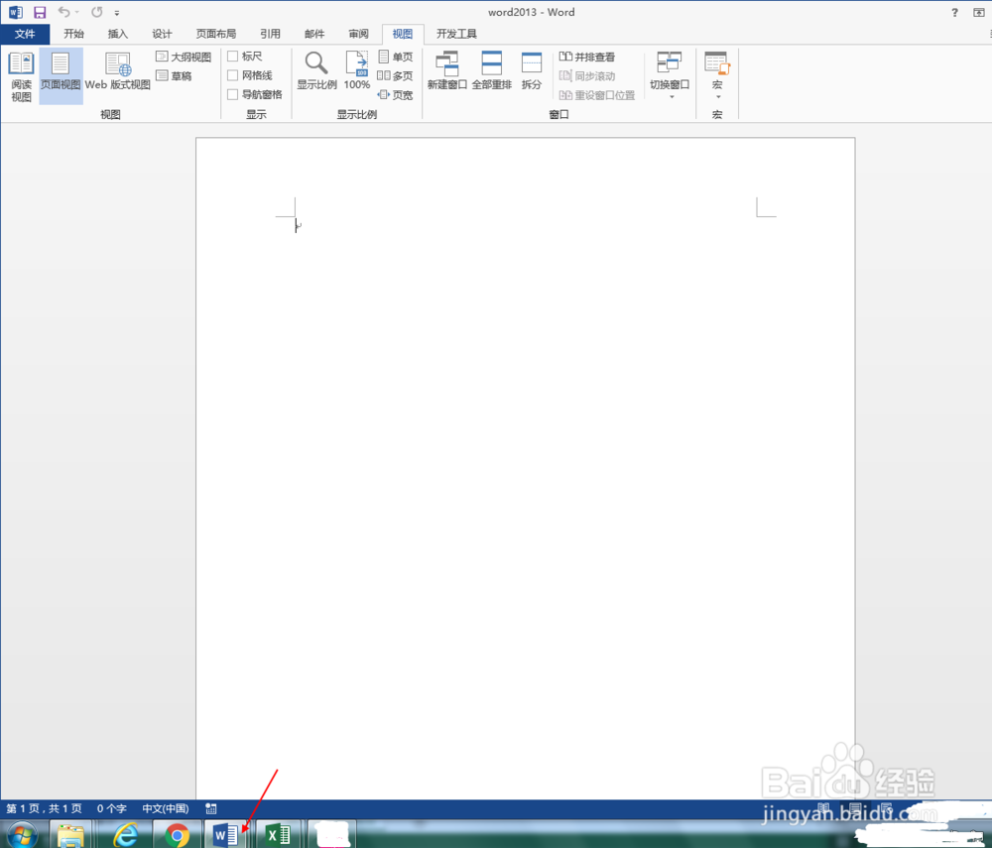Click language 中文(中国) in status bar

(165, 808)
